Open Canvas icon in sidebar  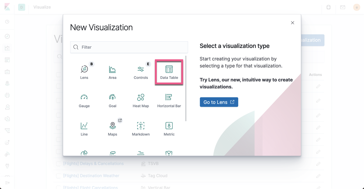[x=7, y=71]
